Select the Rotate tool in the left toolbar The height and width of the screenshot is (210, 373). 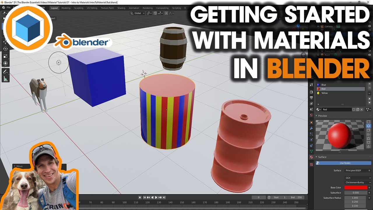[6, 49]
